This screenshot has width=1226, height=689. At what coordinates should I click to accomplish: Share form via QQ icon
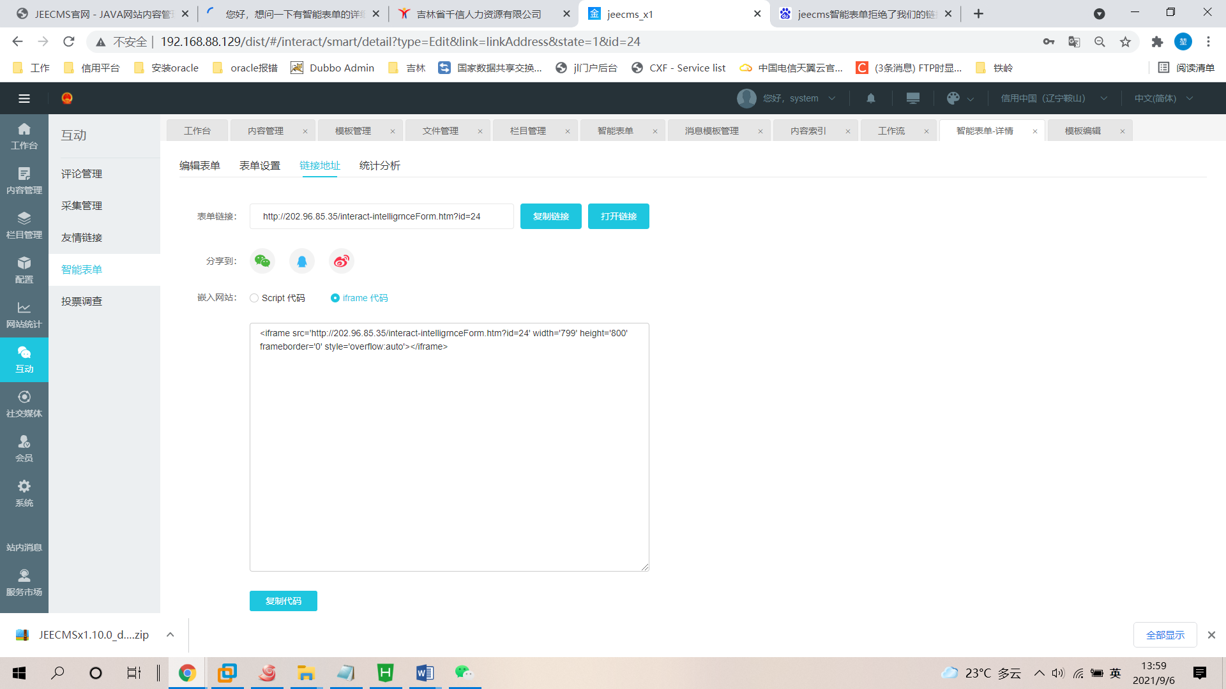[302, 261]
